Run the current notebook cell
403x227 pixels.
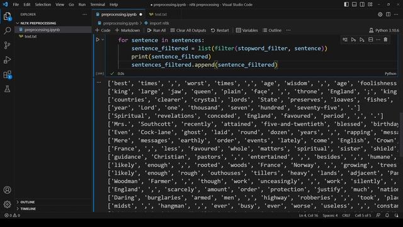(x=98, y=40)
